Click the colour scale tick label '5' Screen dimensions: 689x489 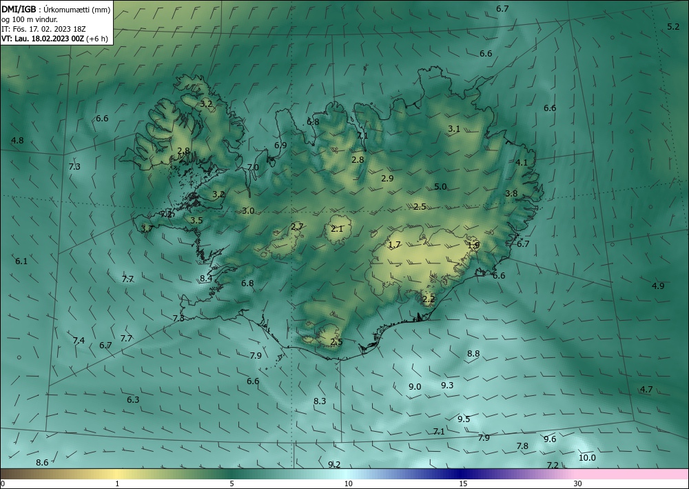(232, 484)
